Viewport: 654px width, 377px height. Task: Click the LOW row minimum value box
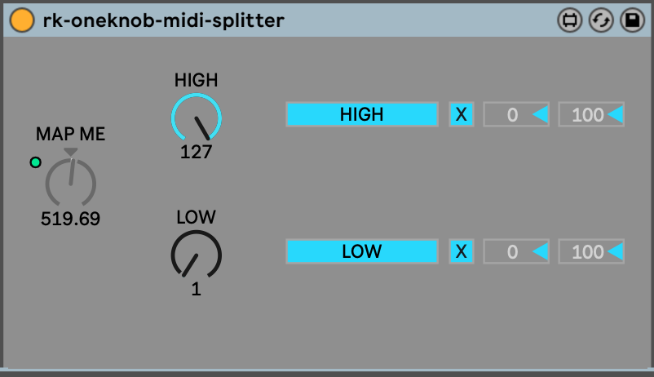click(516, 252)
